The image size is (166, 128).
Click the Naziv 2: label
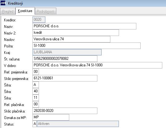click(10, 33)
